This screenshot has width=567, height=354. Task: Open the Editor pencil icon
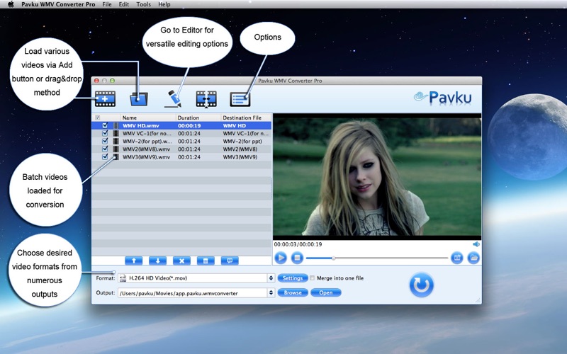pyautogui.click(x=173, y=98)
